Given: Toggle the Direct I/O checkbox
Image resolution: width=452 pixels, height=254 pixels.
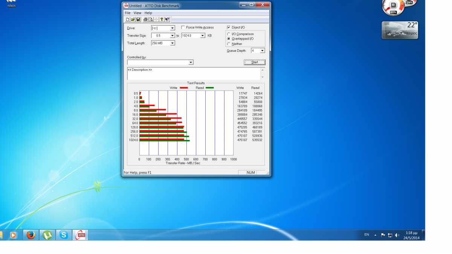Looking at the screenshot, I should click(229, 27).
